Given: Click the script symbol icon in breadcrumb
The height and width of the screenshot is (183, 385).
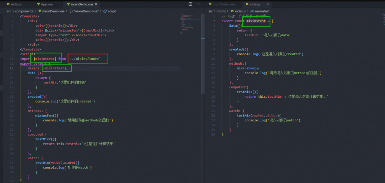Looking at the screenshot, I should tap(105, 11).
